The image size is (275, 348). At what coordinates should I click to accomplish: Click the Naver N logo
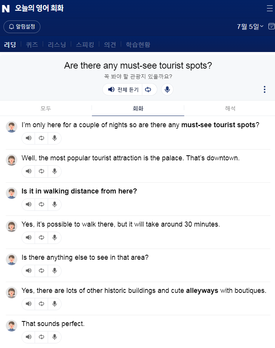click(6, 8)
